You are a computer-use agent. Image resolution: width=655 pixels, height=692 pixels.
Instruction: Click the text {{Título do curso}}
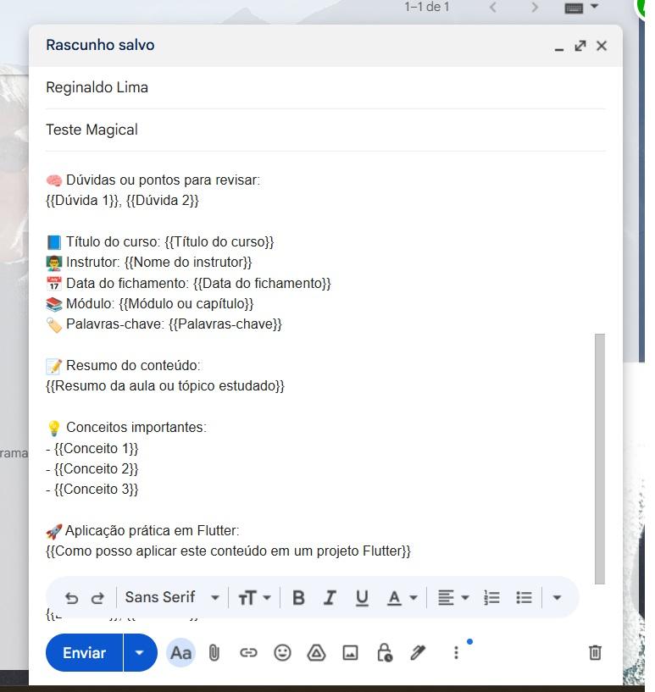tap(219, 242)
